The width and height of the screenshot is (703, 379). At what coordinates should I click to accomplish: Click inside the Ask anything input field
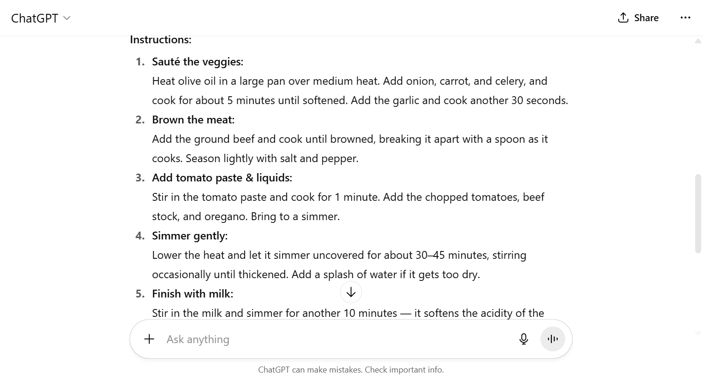(276, 339)
